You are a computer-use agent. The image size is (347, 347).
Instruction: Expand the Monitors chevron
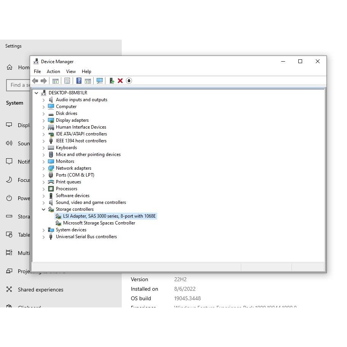click(44, 162)
